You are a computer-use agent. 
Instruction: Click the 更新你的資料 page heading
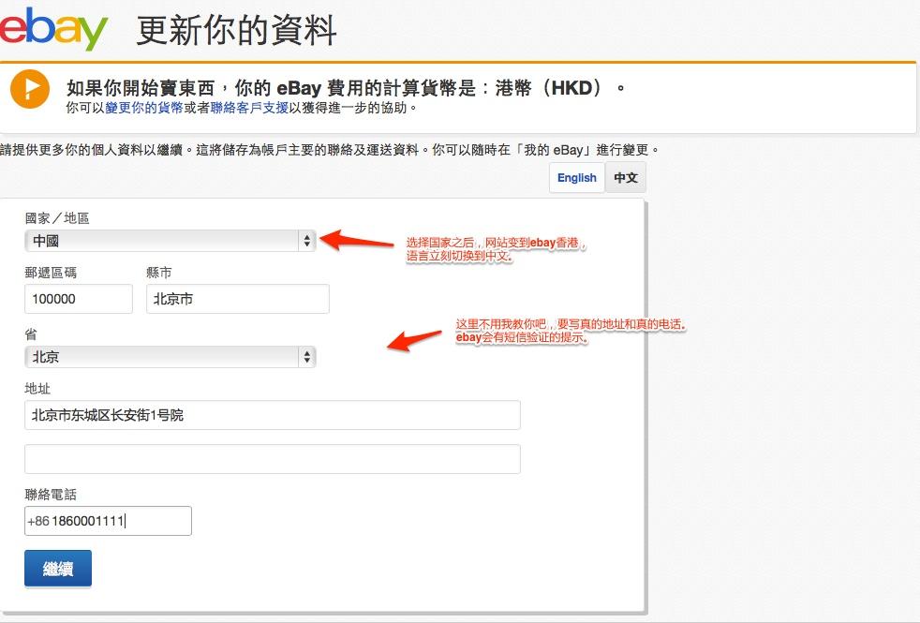pyautogui.click(x=236, y=31)
